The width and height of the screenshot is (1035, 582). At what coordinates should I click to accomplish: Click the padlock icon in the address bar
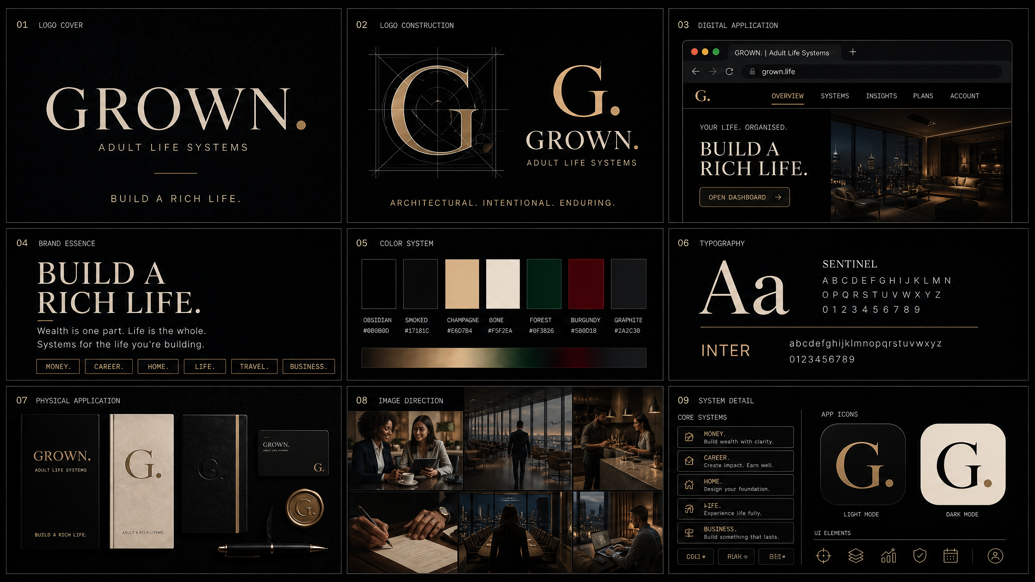pos(752,72)
